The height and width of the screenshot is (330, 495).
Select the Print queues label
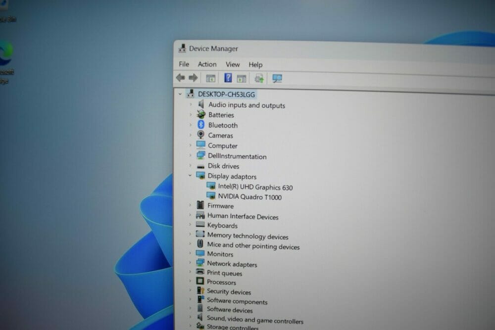coord(224,273)
